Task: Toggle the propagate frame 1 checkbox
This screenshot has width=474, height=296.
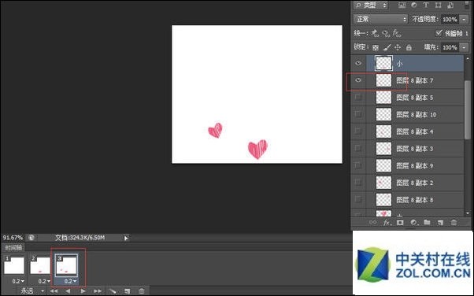Action: (x=439, y=33)
